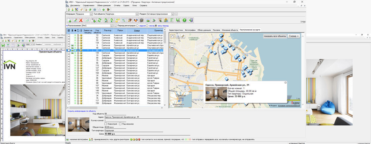Click the copy record icon

coord(87,20)
